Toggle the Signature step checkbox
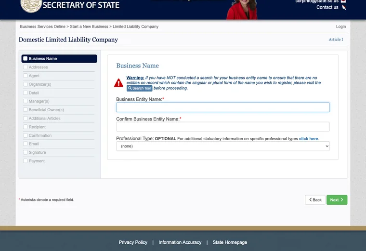Screen dimensions: 366x251 coord(25,152)
